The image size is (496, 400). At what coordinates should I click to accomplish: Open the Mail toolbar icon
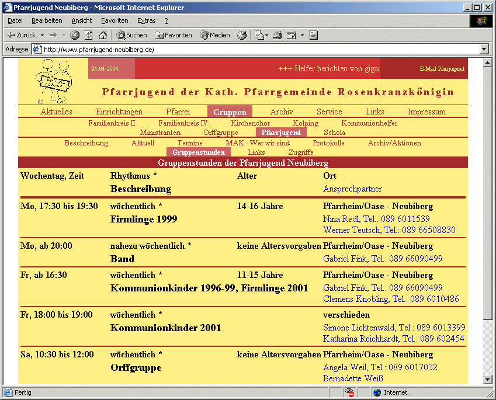[259, 35]
